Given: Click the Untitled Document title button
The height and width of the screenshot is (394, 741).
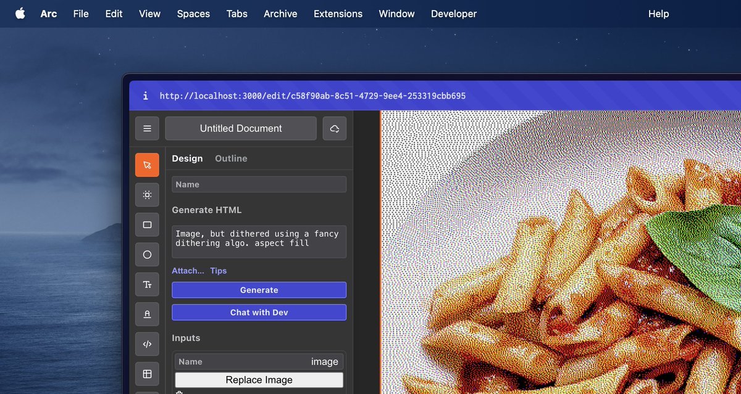Looking at the screenshot, I should (241, 128).
